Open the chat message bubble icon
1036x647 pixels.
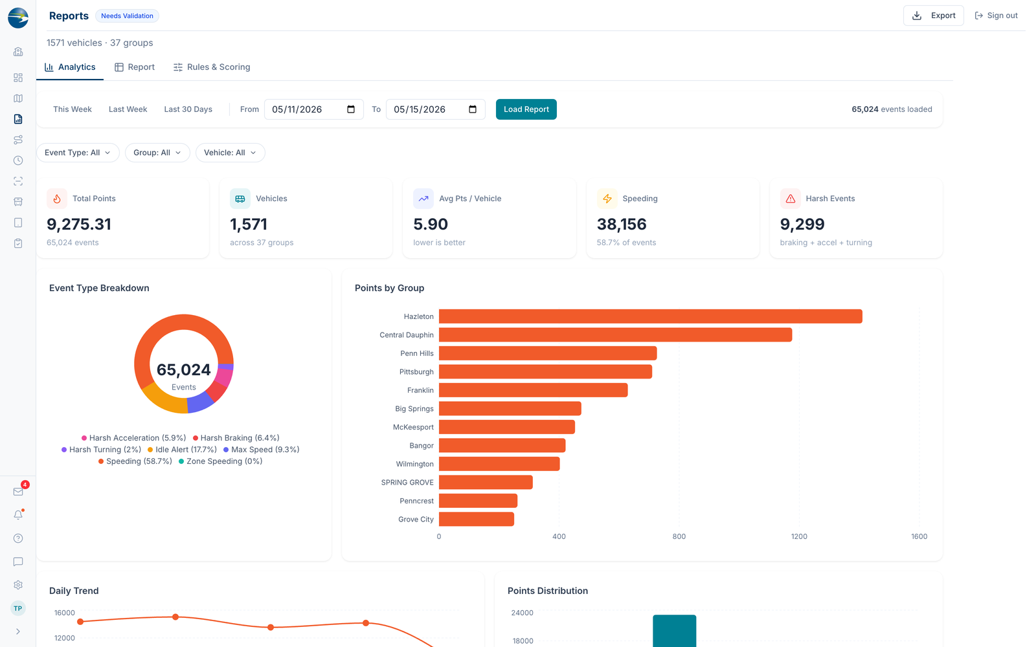pos(18,562)
